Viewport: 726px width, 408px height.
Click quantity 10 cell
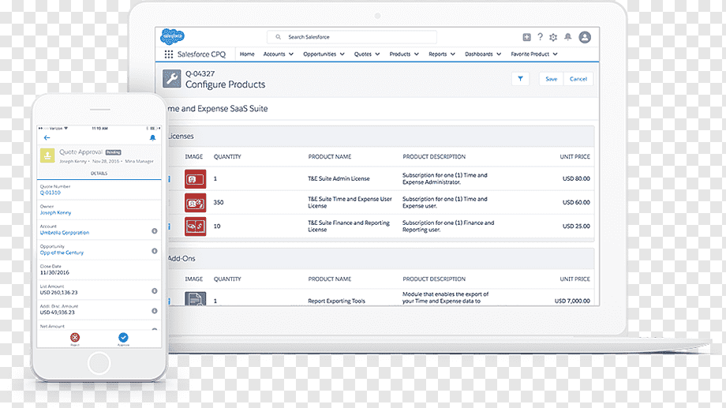pos(217,226)
